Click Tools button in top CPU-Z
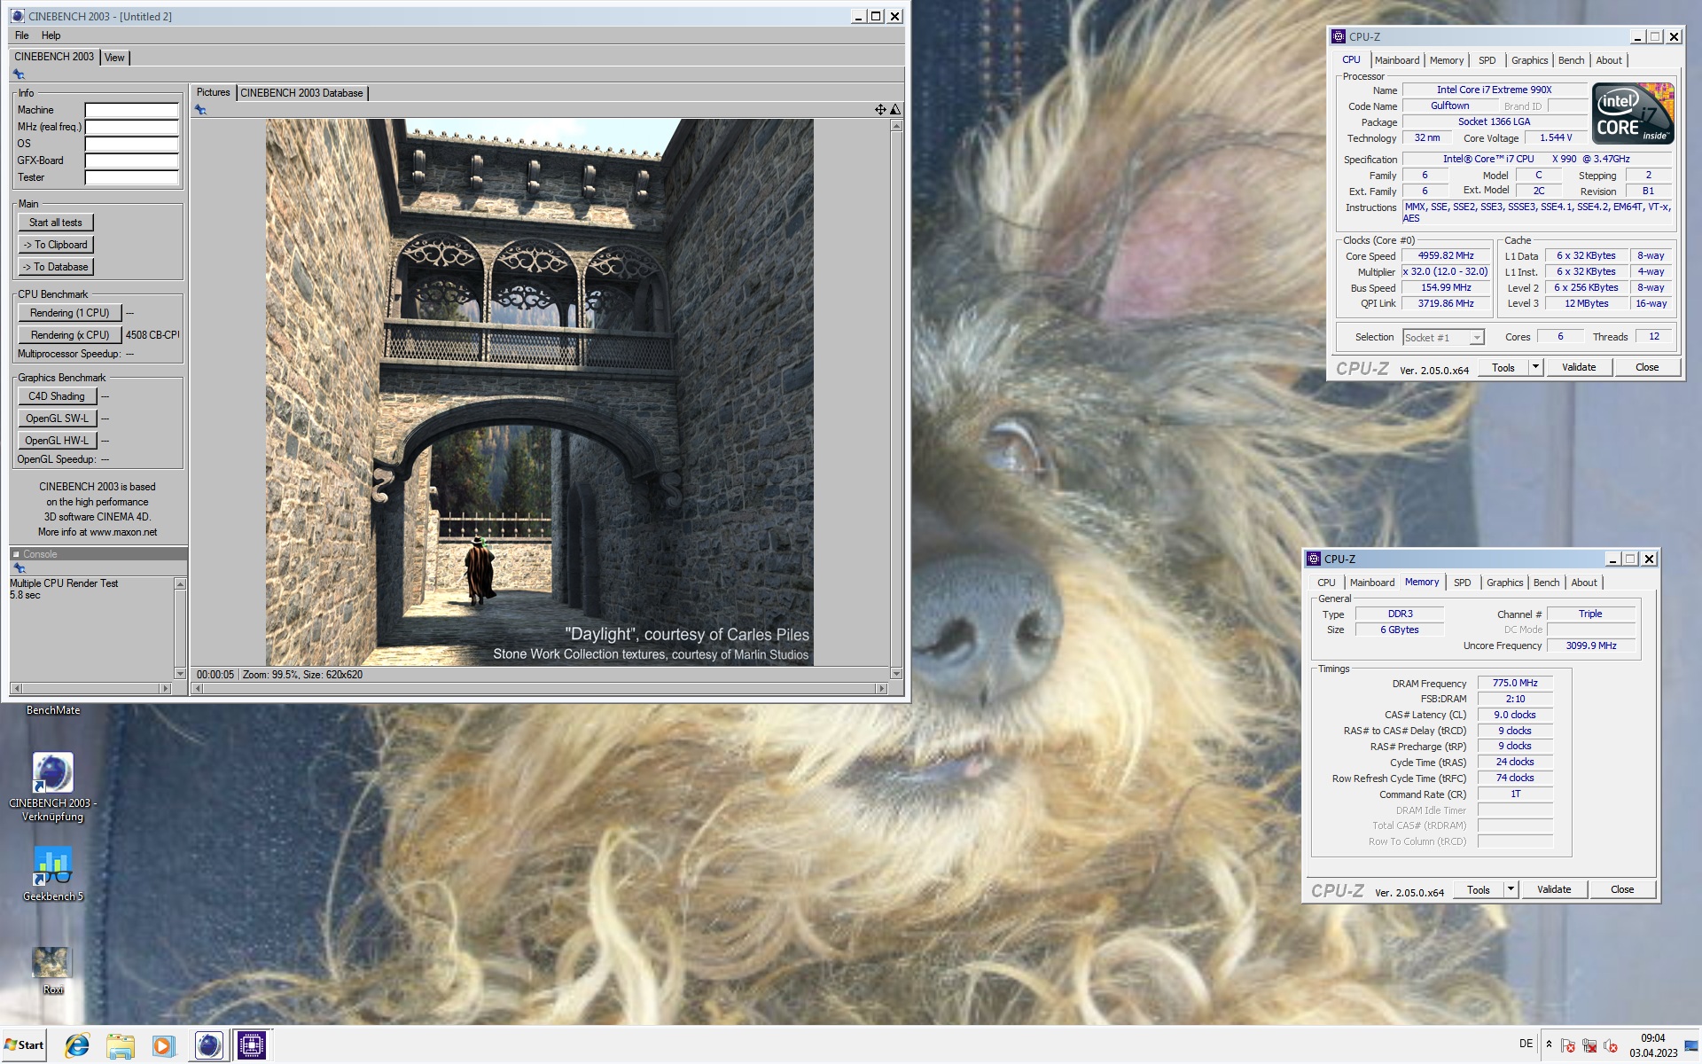Screen dimensions: 1702x1064 tap(1503, 367)
